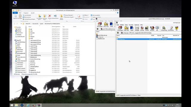Click Verschieben nach icon in Explorer ribbon
The image size is (191, 107).
[x=39, y=17]
